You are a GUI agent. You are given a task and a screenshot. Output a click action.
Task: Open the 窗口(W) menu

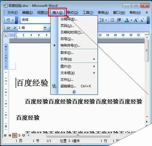(x=119, y=12)
